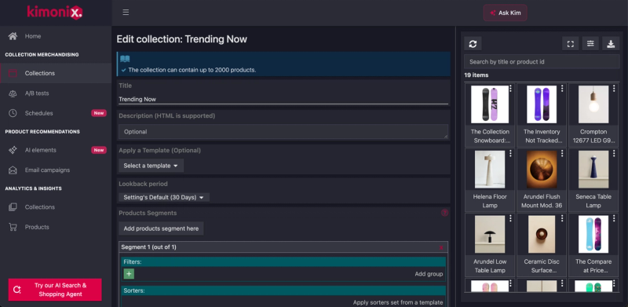Click the Products shopping cart icon
628x307 pixels.
point(13,227)
